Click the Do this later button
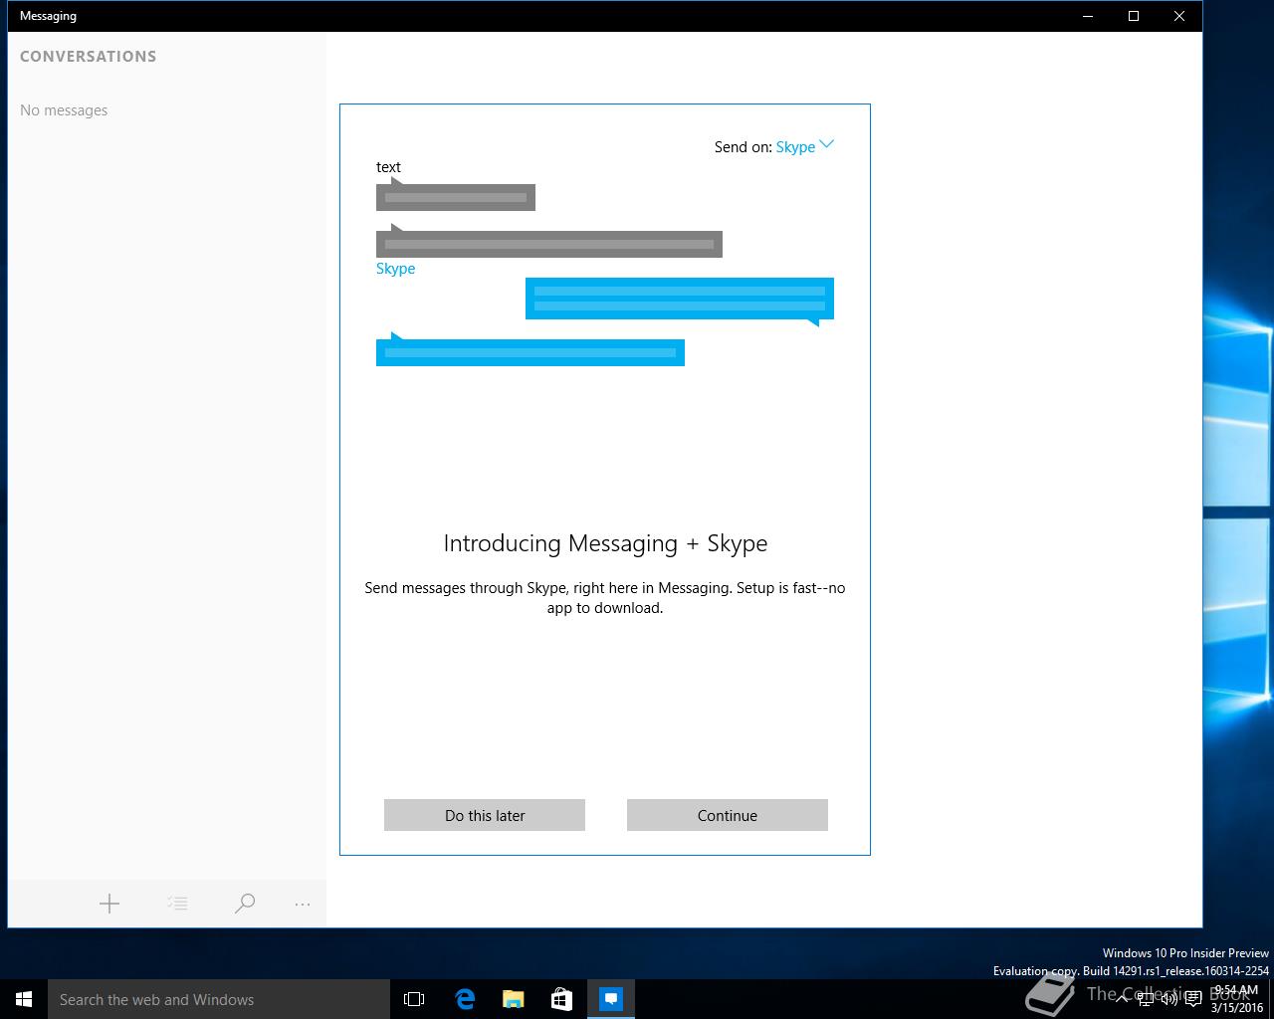The width and height of the screenshot is (1274, 1019). [485, 815]
